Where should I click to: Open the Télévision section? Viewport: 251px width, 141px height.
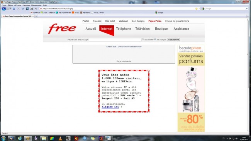point(142,29)
